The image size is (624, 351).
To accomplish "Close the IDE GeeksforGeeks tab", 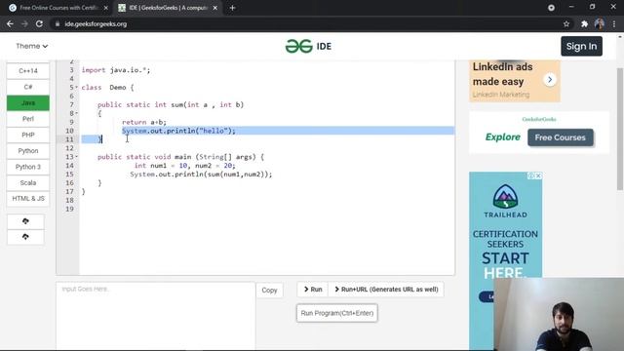I will (214, 8).
